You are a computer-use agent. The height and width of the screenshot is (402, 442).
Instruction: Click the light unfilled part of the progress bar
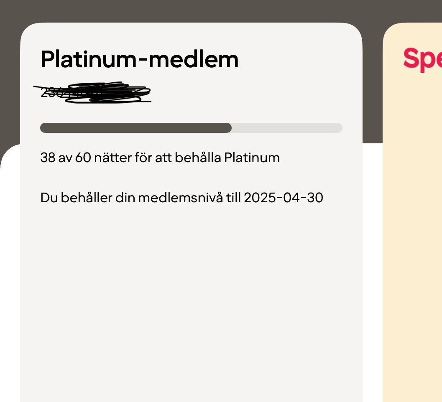(287, 128)
